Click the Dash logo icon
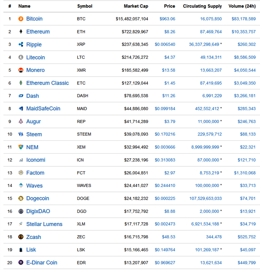Screen dimensions: 260x270 click(x=21, y=96)
